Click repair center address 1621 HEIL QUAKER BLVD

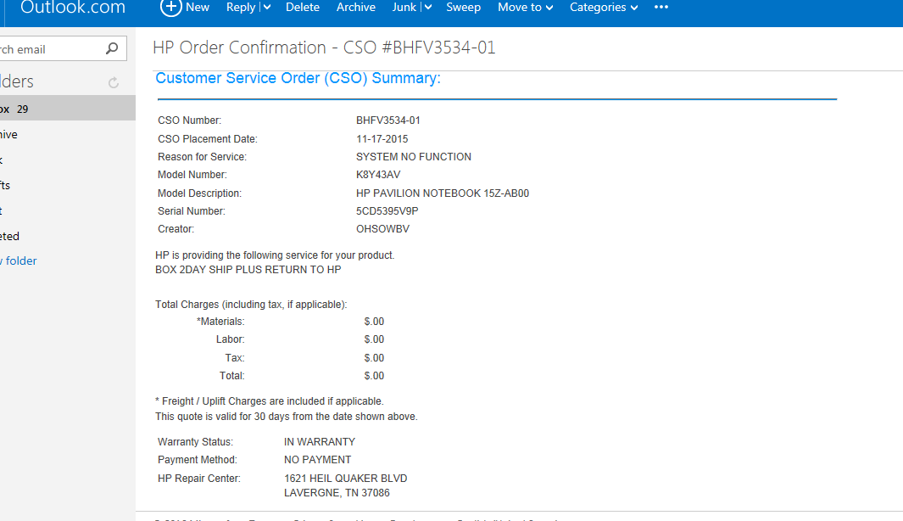point(346,479)
